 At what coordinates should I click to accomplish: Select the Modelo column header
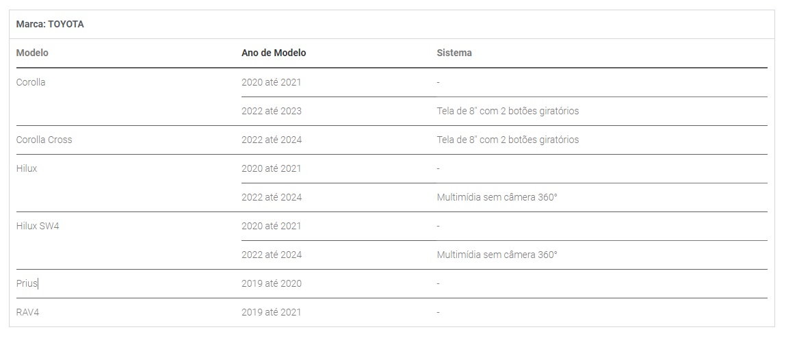point(32,53)
